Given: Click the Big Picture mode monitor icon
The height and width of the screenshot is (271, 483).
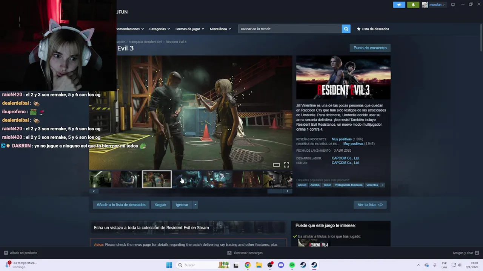Looking at the screenshot, I should [453, 5].
